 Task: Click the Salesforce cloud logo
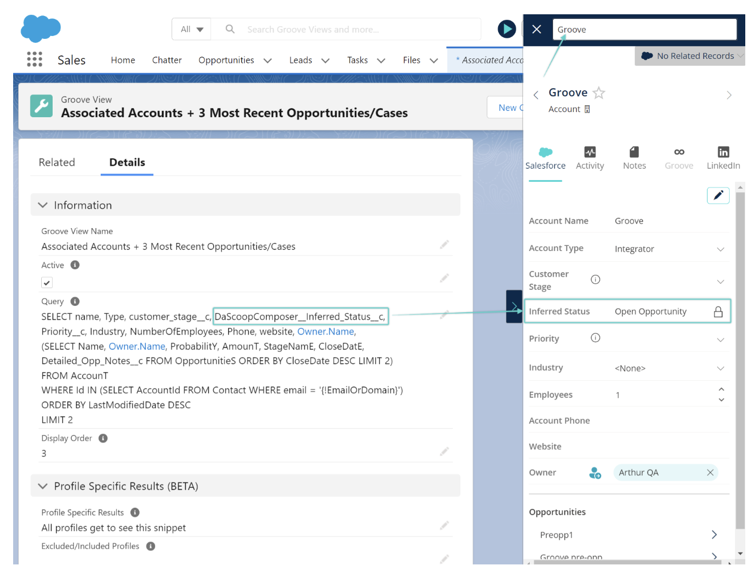point(41,28)
